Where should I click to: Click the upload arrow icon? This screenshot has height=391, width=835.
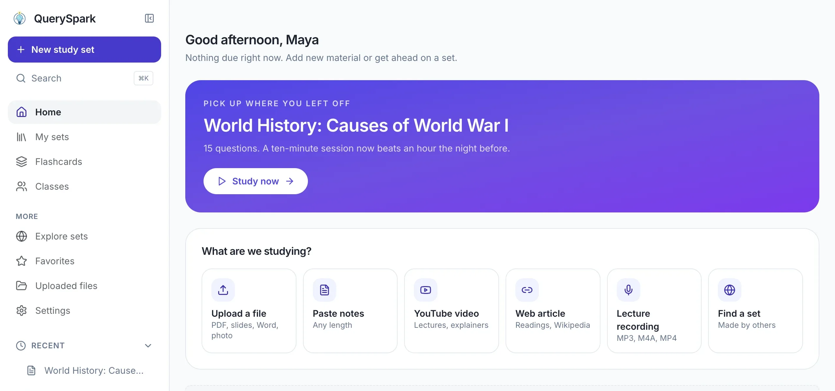point(223,290)
